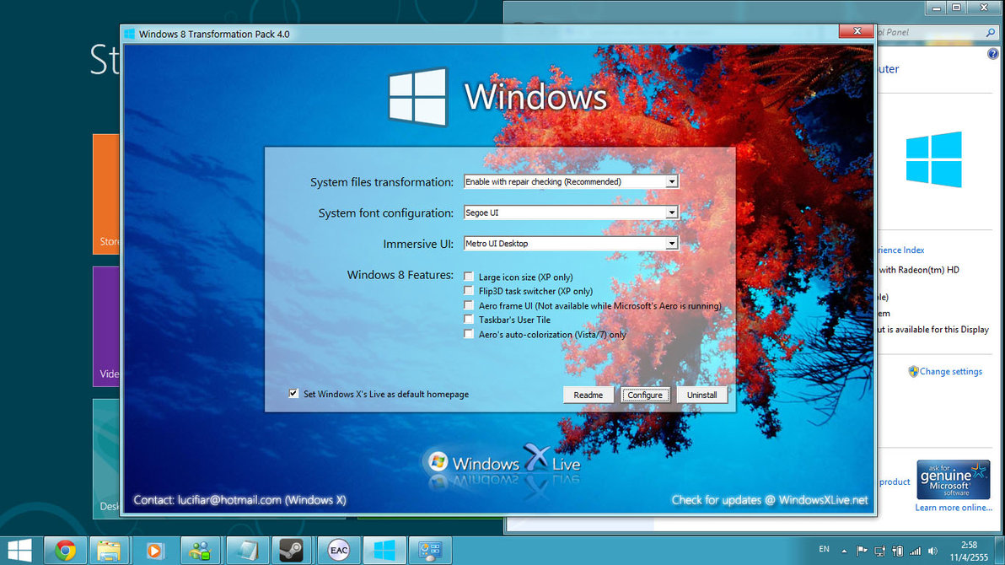
Task: Click the Uninstall button
Action: pyautogui.click(x=701, y=395)
